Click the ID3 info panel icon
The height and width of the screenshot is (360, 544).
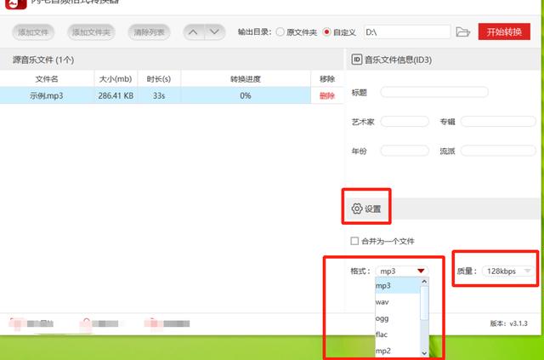click(357, 60)
